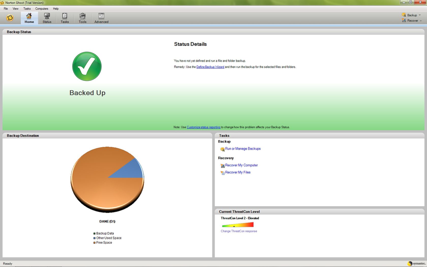Click the Recover My Computer icon
Image resolution: width=427 pixels, height=267 pixels.
click(x=222, y=166)
